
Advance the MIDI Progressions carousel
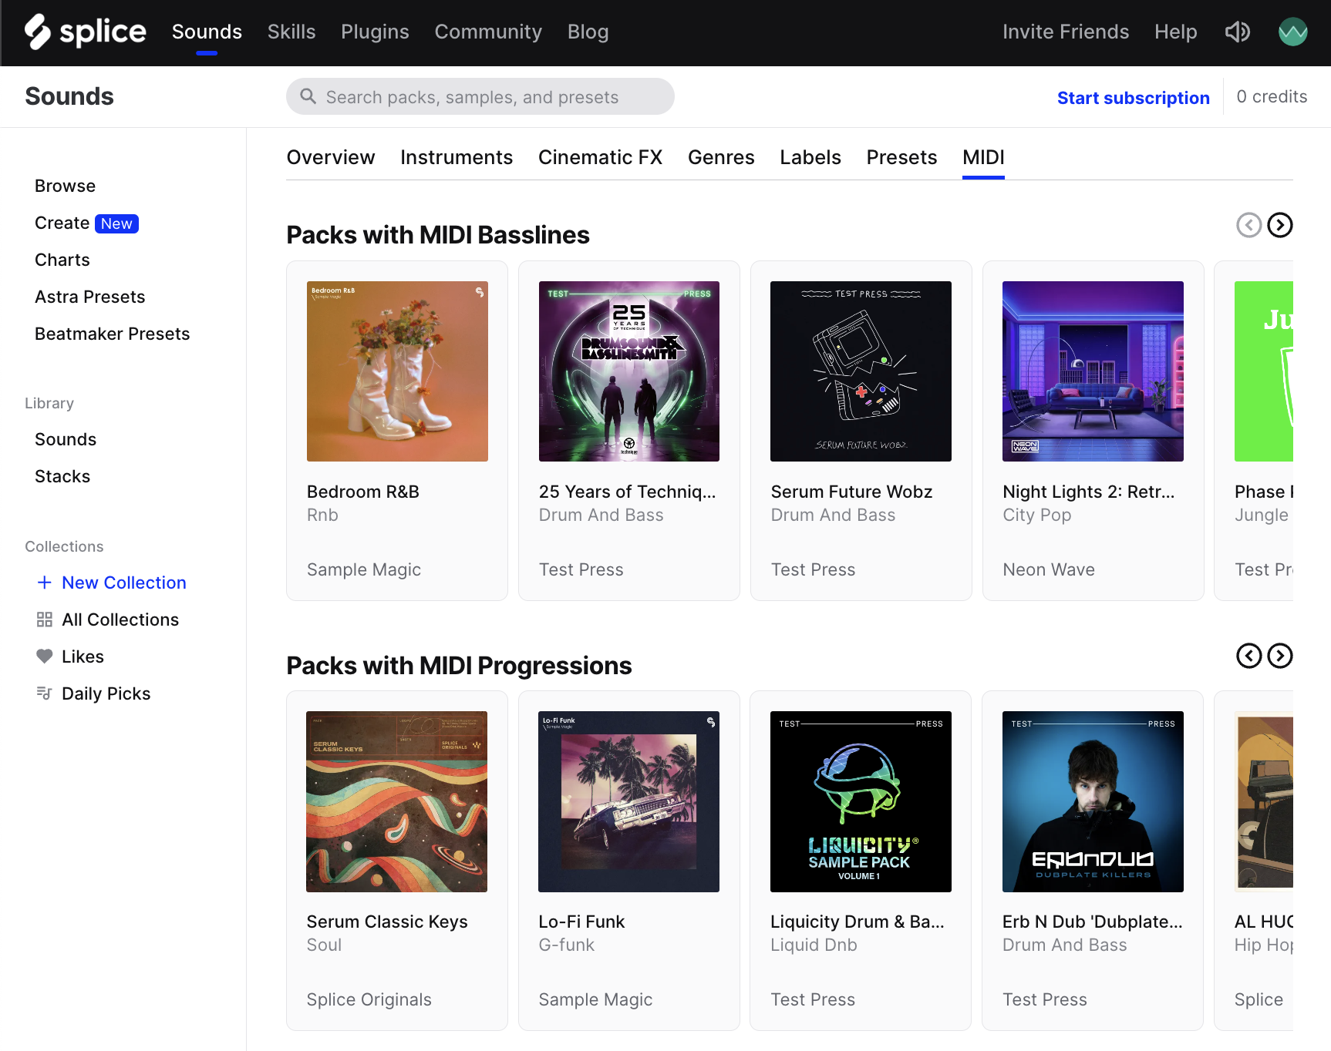pos(1280,656)
